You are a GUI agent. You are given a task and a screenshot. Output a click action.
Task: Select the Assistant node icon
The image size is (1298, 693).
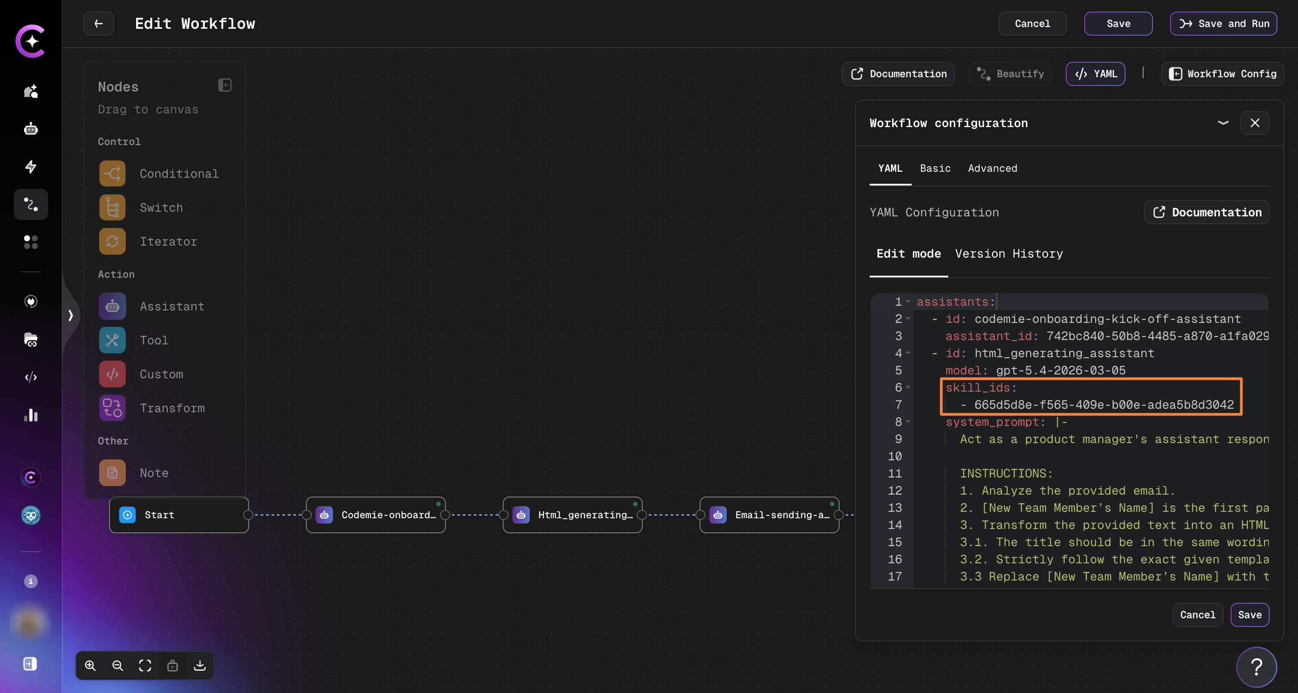112,307
